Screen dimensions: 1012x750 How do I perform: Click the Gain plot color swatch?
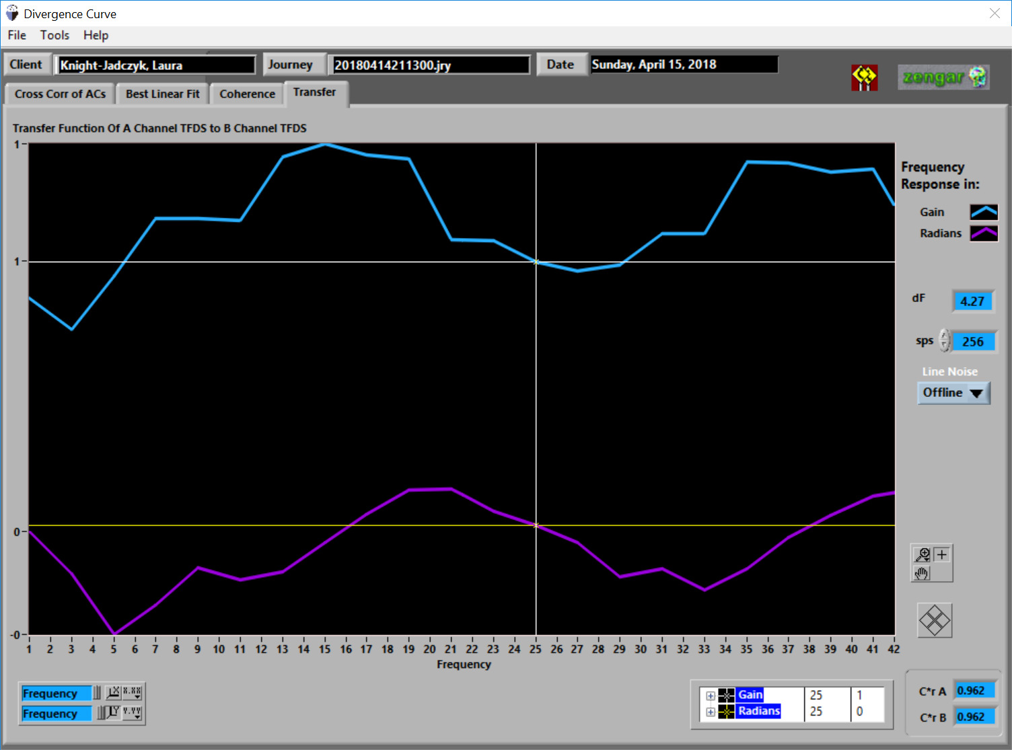(x=983, y=212)
